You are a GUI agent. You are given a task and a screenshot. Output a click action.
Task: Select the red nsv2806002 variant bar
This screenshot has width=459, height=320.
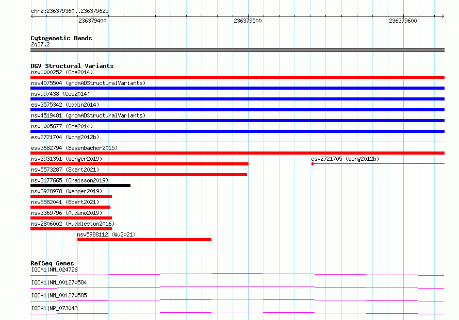(x=71, y=229)
